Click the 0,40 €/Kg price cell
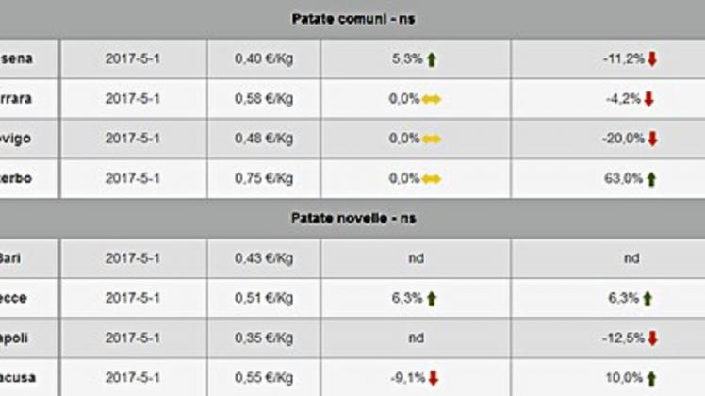The height and width of the screenshot is (396, 705). pyautogui.click(x=264, y=59)
